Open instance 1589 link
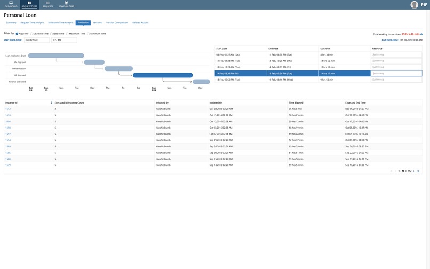430x269 pixels. 8,147
